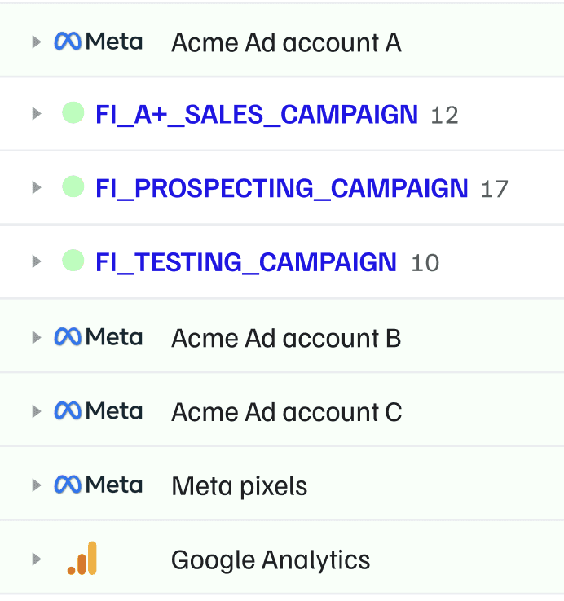Image resolution: width=564 pixels, height=601 pixels.
Task: Expand Acme Ad account C
Action: tap(36, 411)
